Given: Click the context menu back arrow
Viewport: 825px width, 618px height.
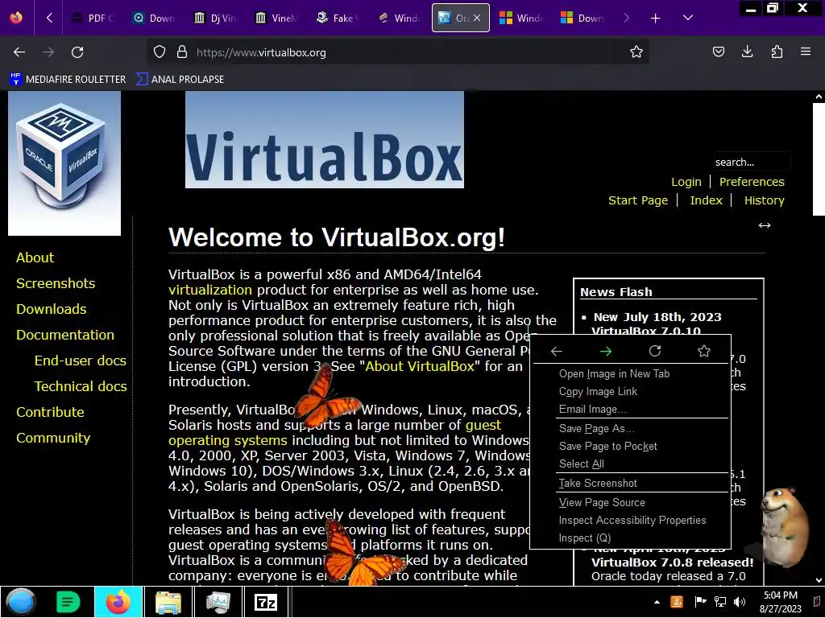Looking at the screenshot, I should tap(556, 351).
